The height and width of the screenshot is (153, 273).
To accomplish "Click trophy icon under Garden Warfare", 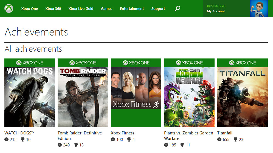I will 182,145.
